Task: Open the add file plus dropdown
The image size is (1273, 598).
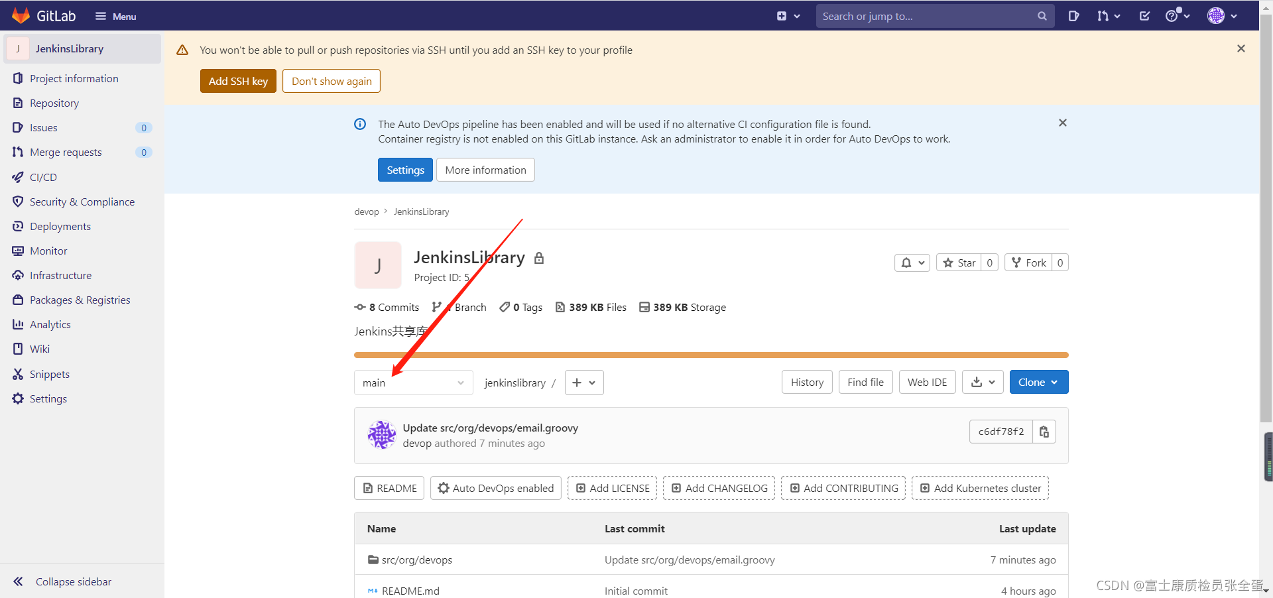Action: (x=584, y=383)
